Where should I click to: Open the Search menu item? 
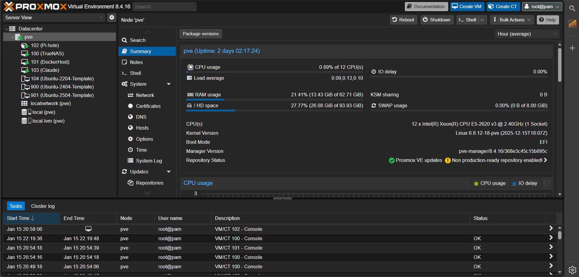tap(147, 40)
